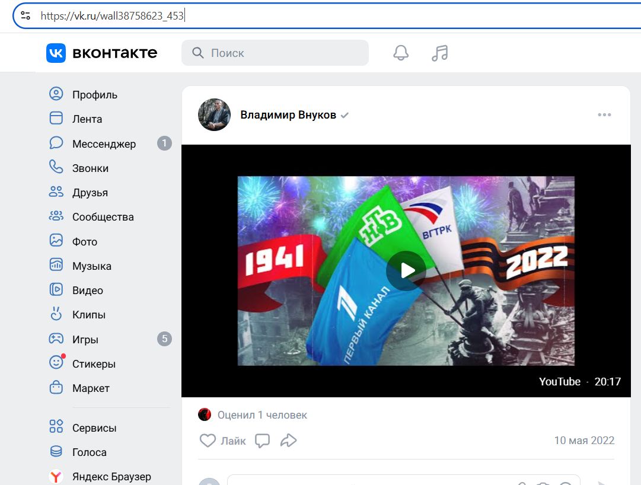Click the VK logo icon
This screenshot has height=485, width=641.
tap(56, 53)
